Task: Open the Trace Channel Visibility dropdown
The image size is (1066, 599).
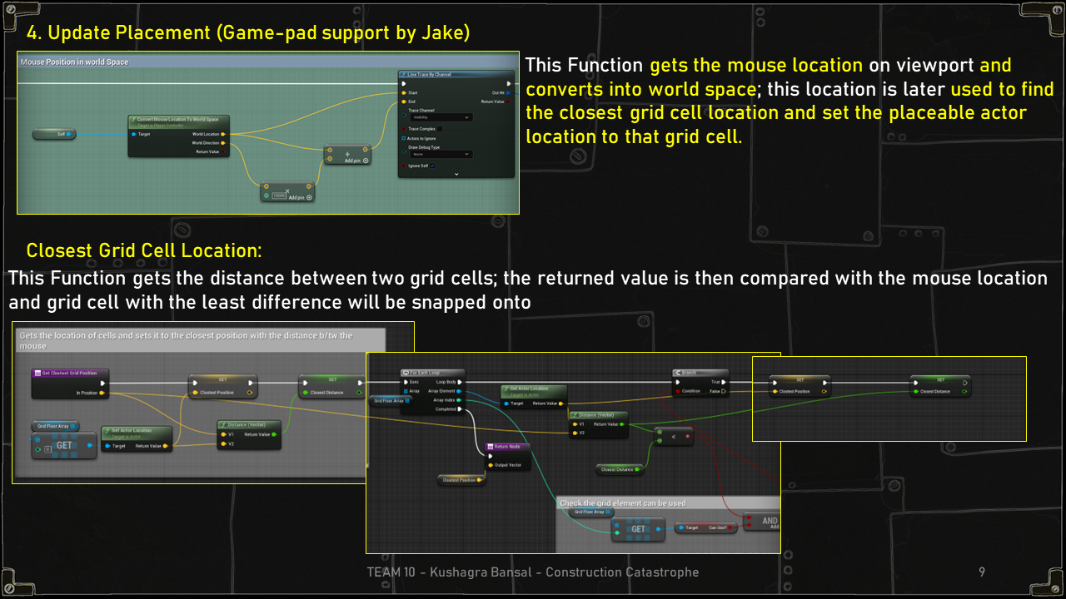Action: (x=441, y=117)
